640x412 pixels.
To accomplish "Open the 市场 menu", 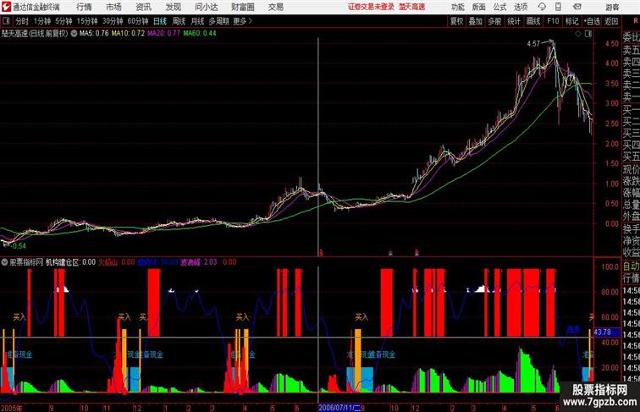I will (x=113, y=7).
